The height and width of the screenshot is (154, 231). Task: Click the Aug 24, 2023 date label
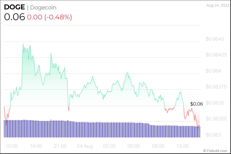(x=217, y=5)
